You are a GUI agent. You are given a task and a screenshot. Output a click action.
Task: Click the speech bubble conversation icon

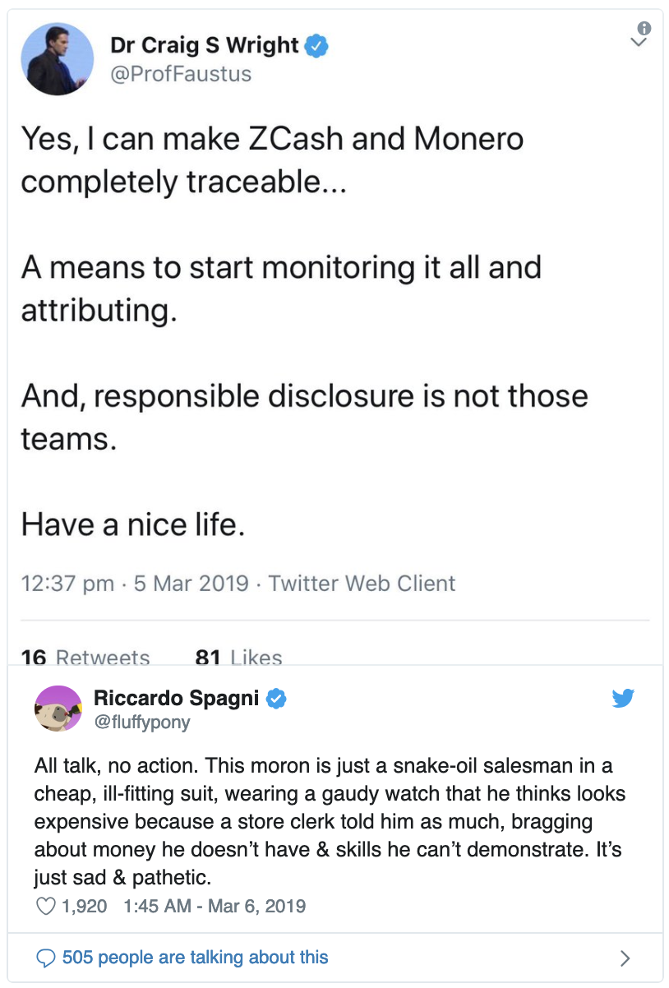coord(48,958)
